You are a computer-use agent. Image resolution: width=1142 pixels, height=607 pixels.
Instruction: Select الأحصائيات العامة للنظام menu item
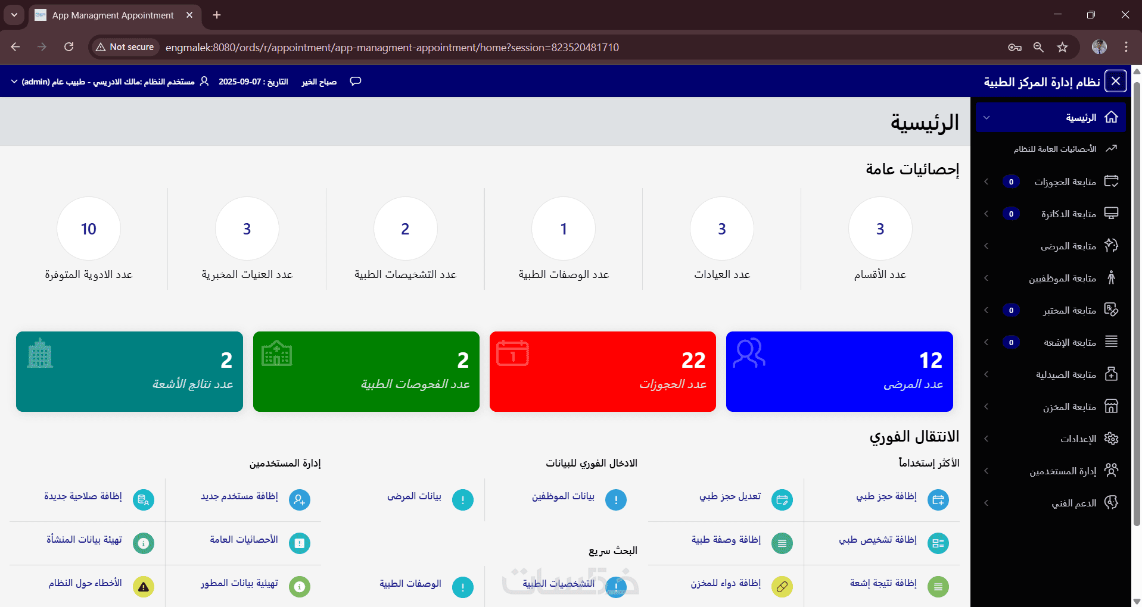coord(1054,149)
